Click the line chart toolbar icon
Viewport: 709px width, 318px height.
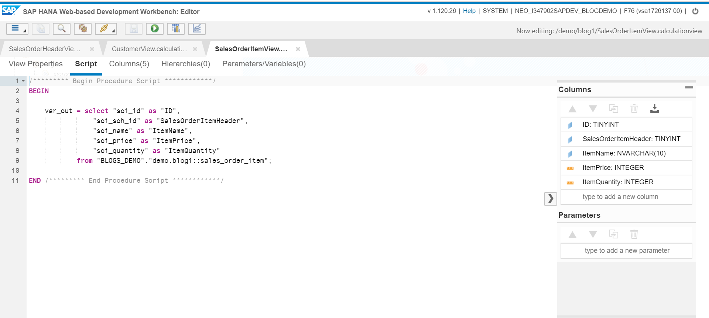197,29
